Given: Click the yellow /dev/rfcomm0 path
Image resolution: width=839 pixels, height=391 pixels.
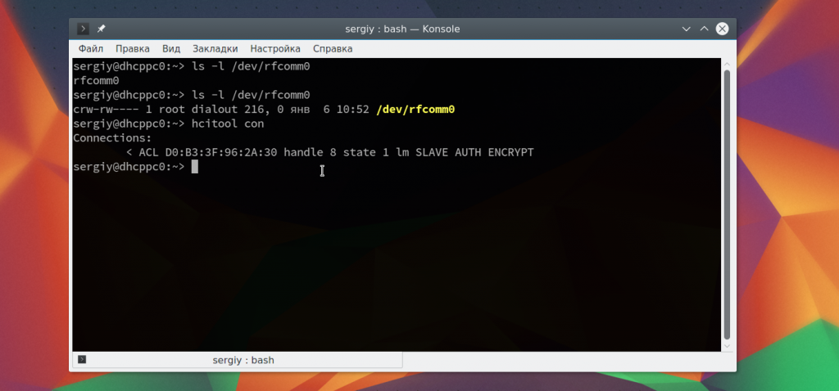Looking at the screenshot, I should click(415, 110).
